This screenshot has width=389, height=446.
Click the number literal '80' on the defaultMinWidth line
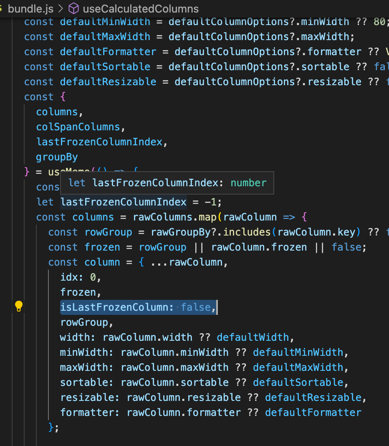point(380,22)
